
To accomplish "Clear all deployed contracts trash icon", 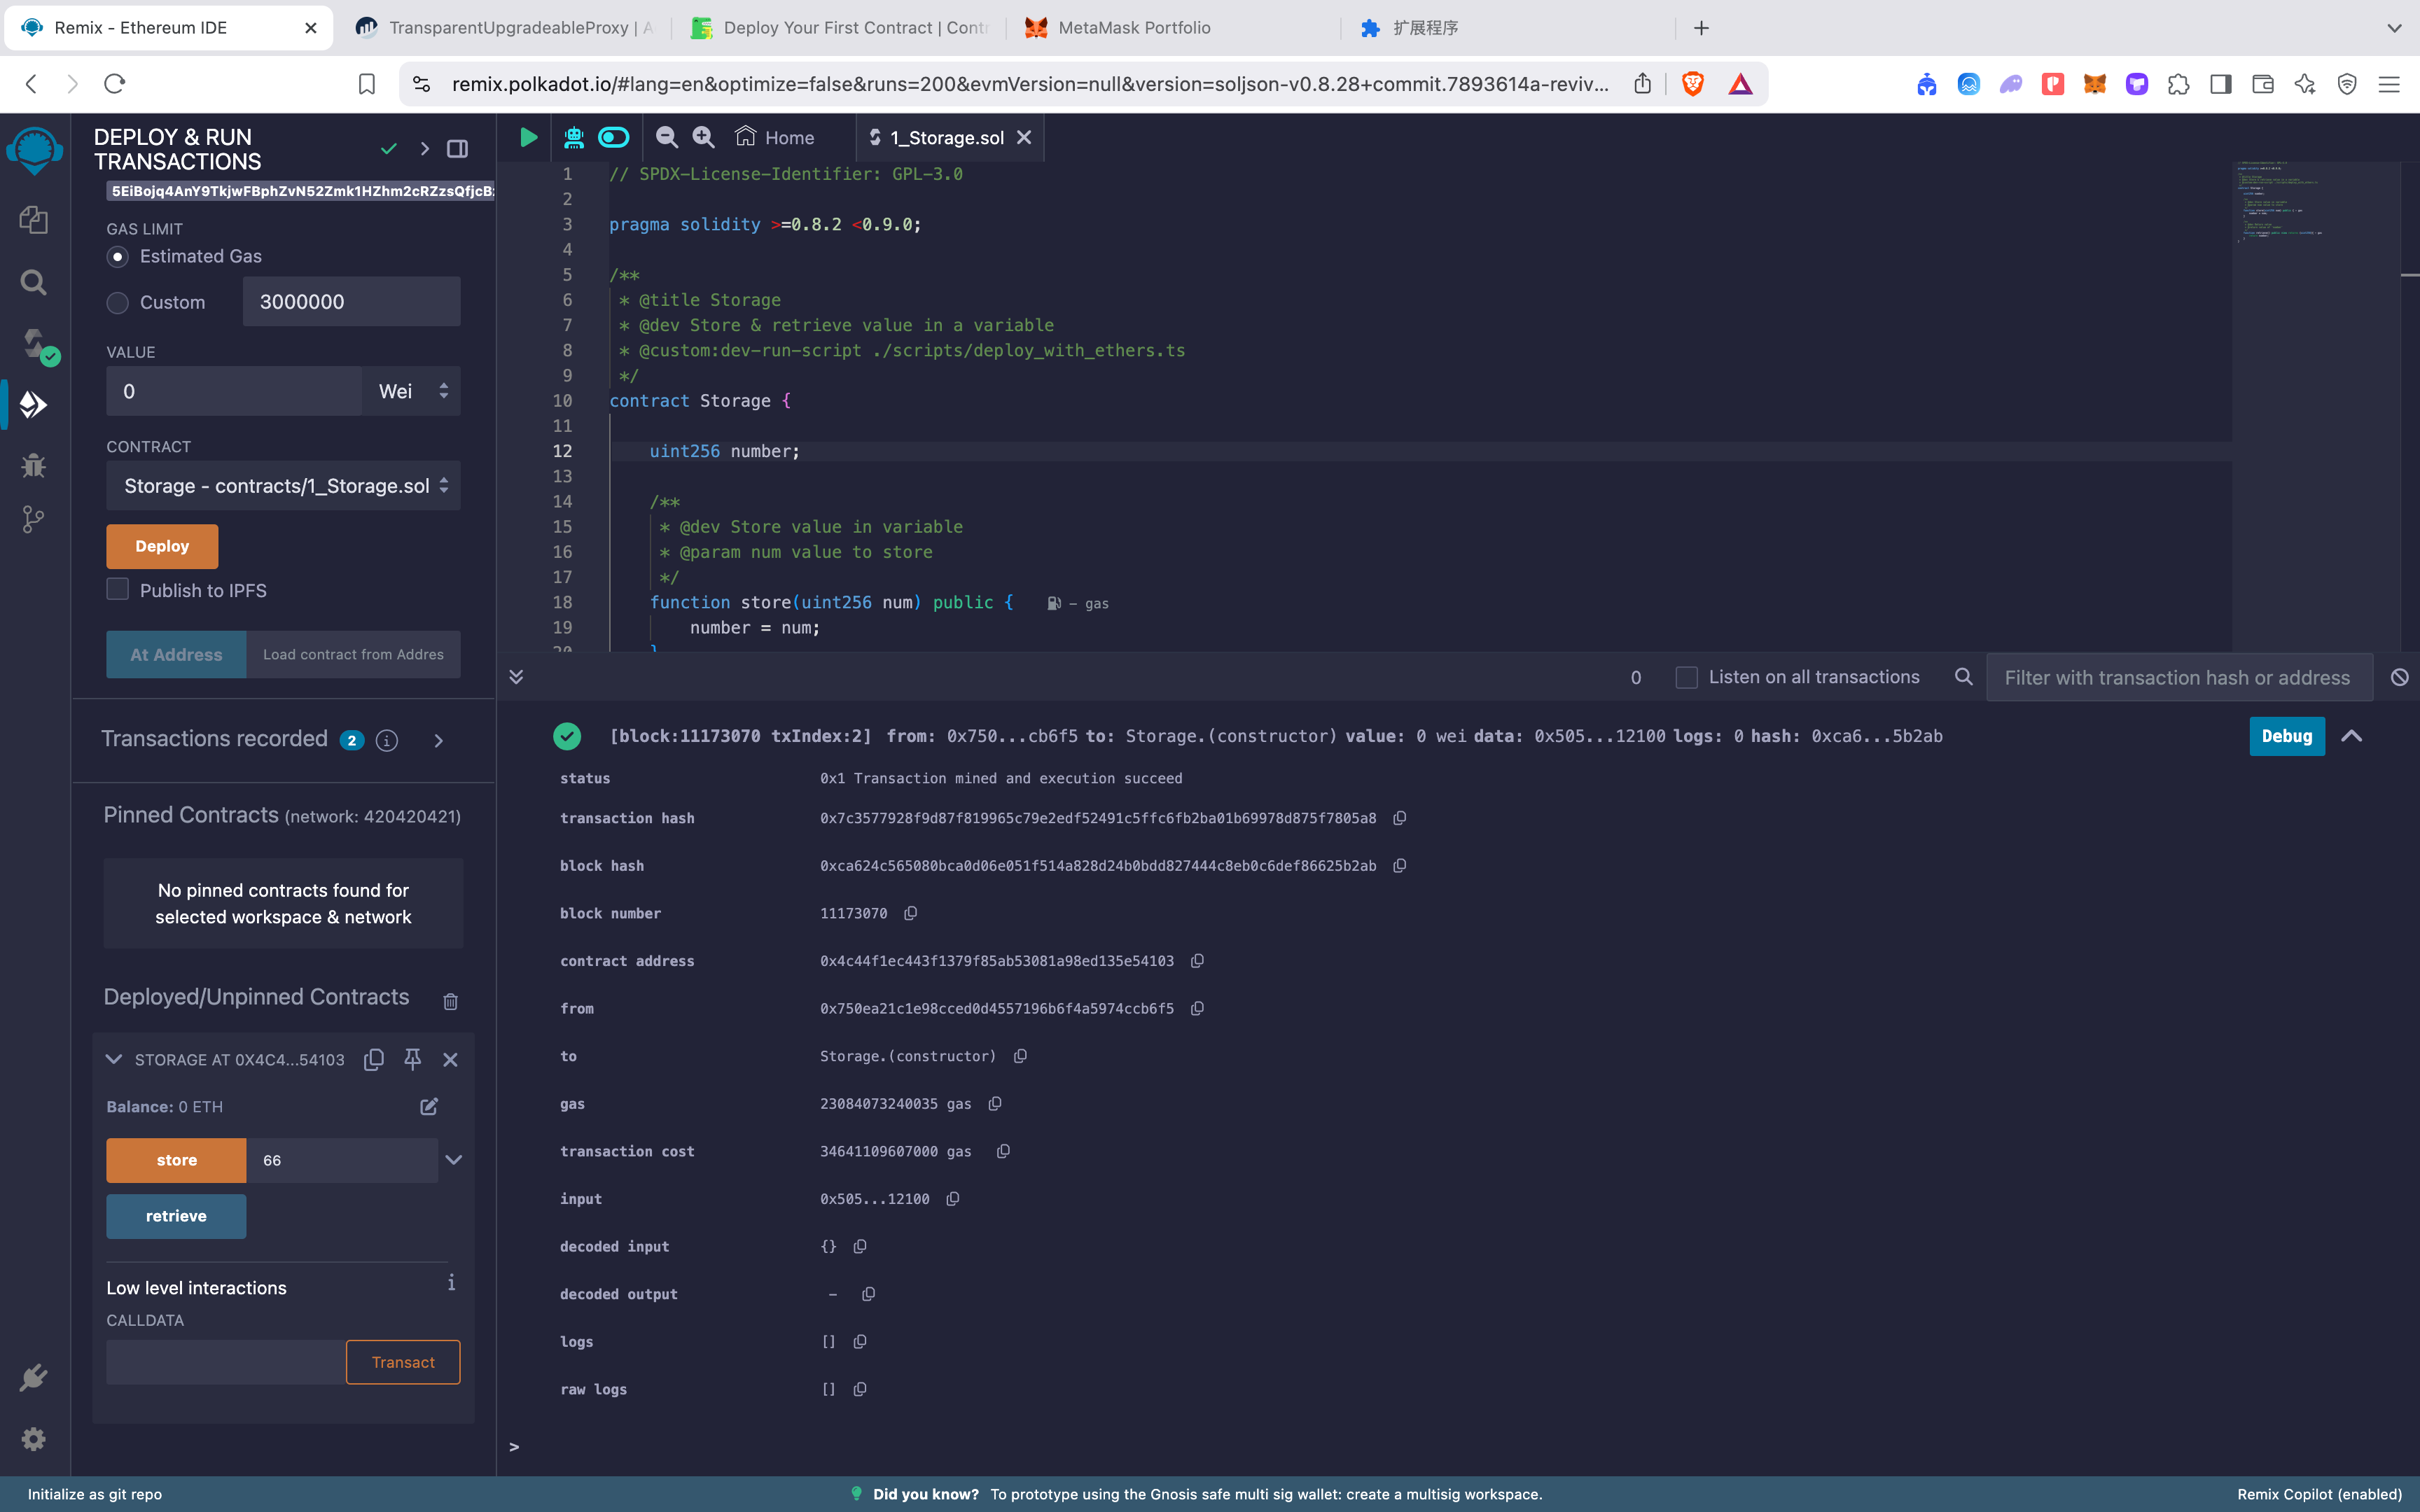I will click(x=450, y=1001).
